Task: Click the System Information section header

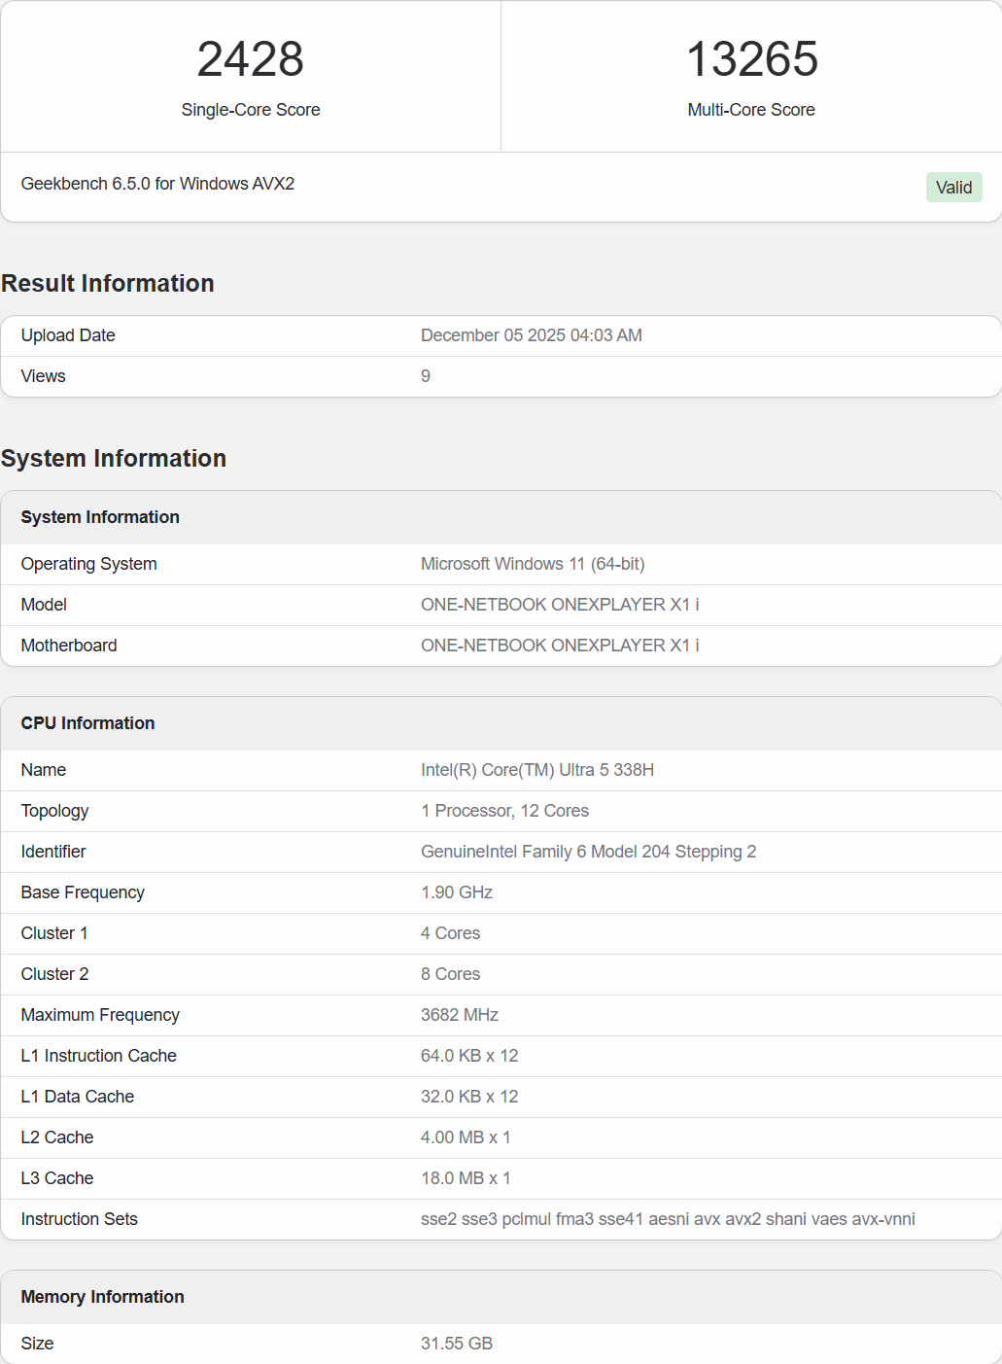Action: click(114, 458)
